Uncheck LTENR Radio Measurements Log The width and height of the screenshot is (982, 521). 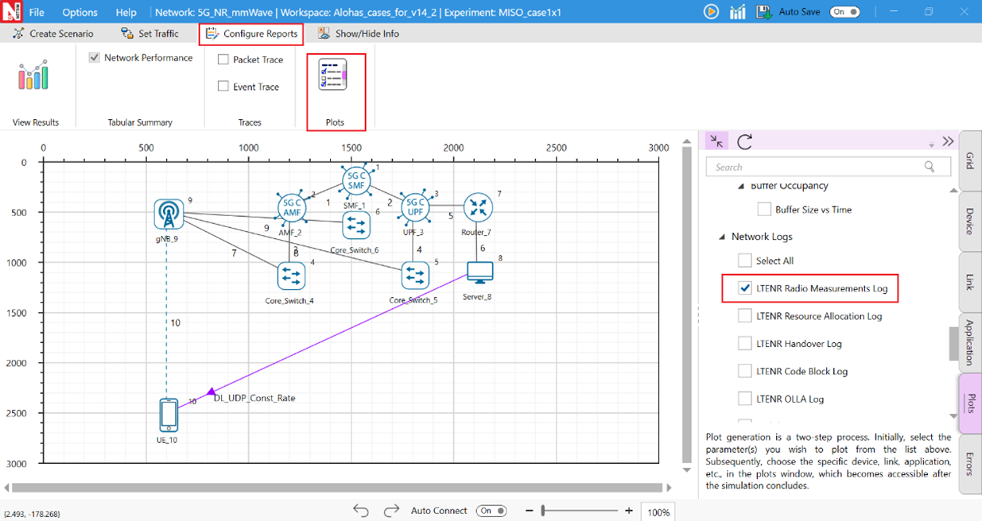pos(745,288)
